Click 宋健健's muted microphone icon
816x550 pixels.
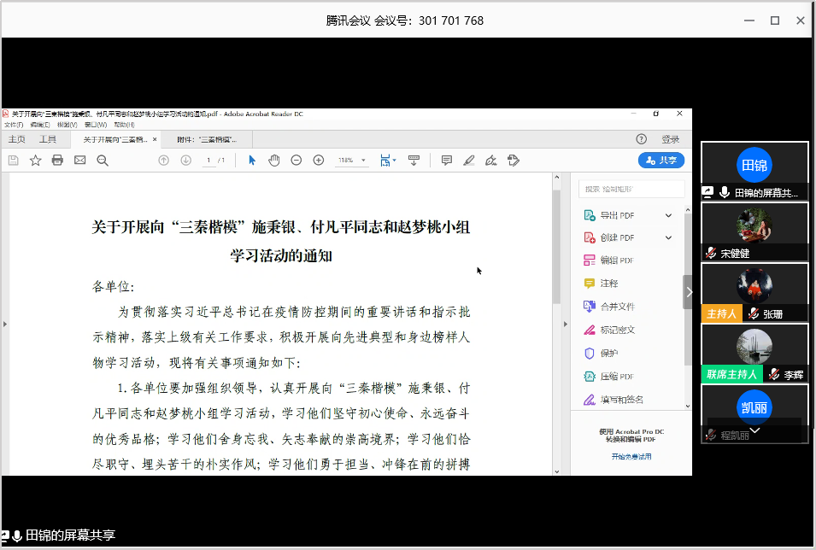(711, 253)
